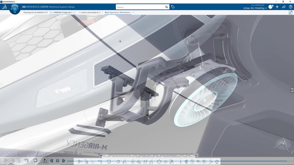Screen dimensions: 294x165
Task: Expand the Paste options arrow
Action: (x=22, y=160)
